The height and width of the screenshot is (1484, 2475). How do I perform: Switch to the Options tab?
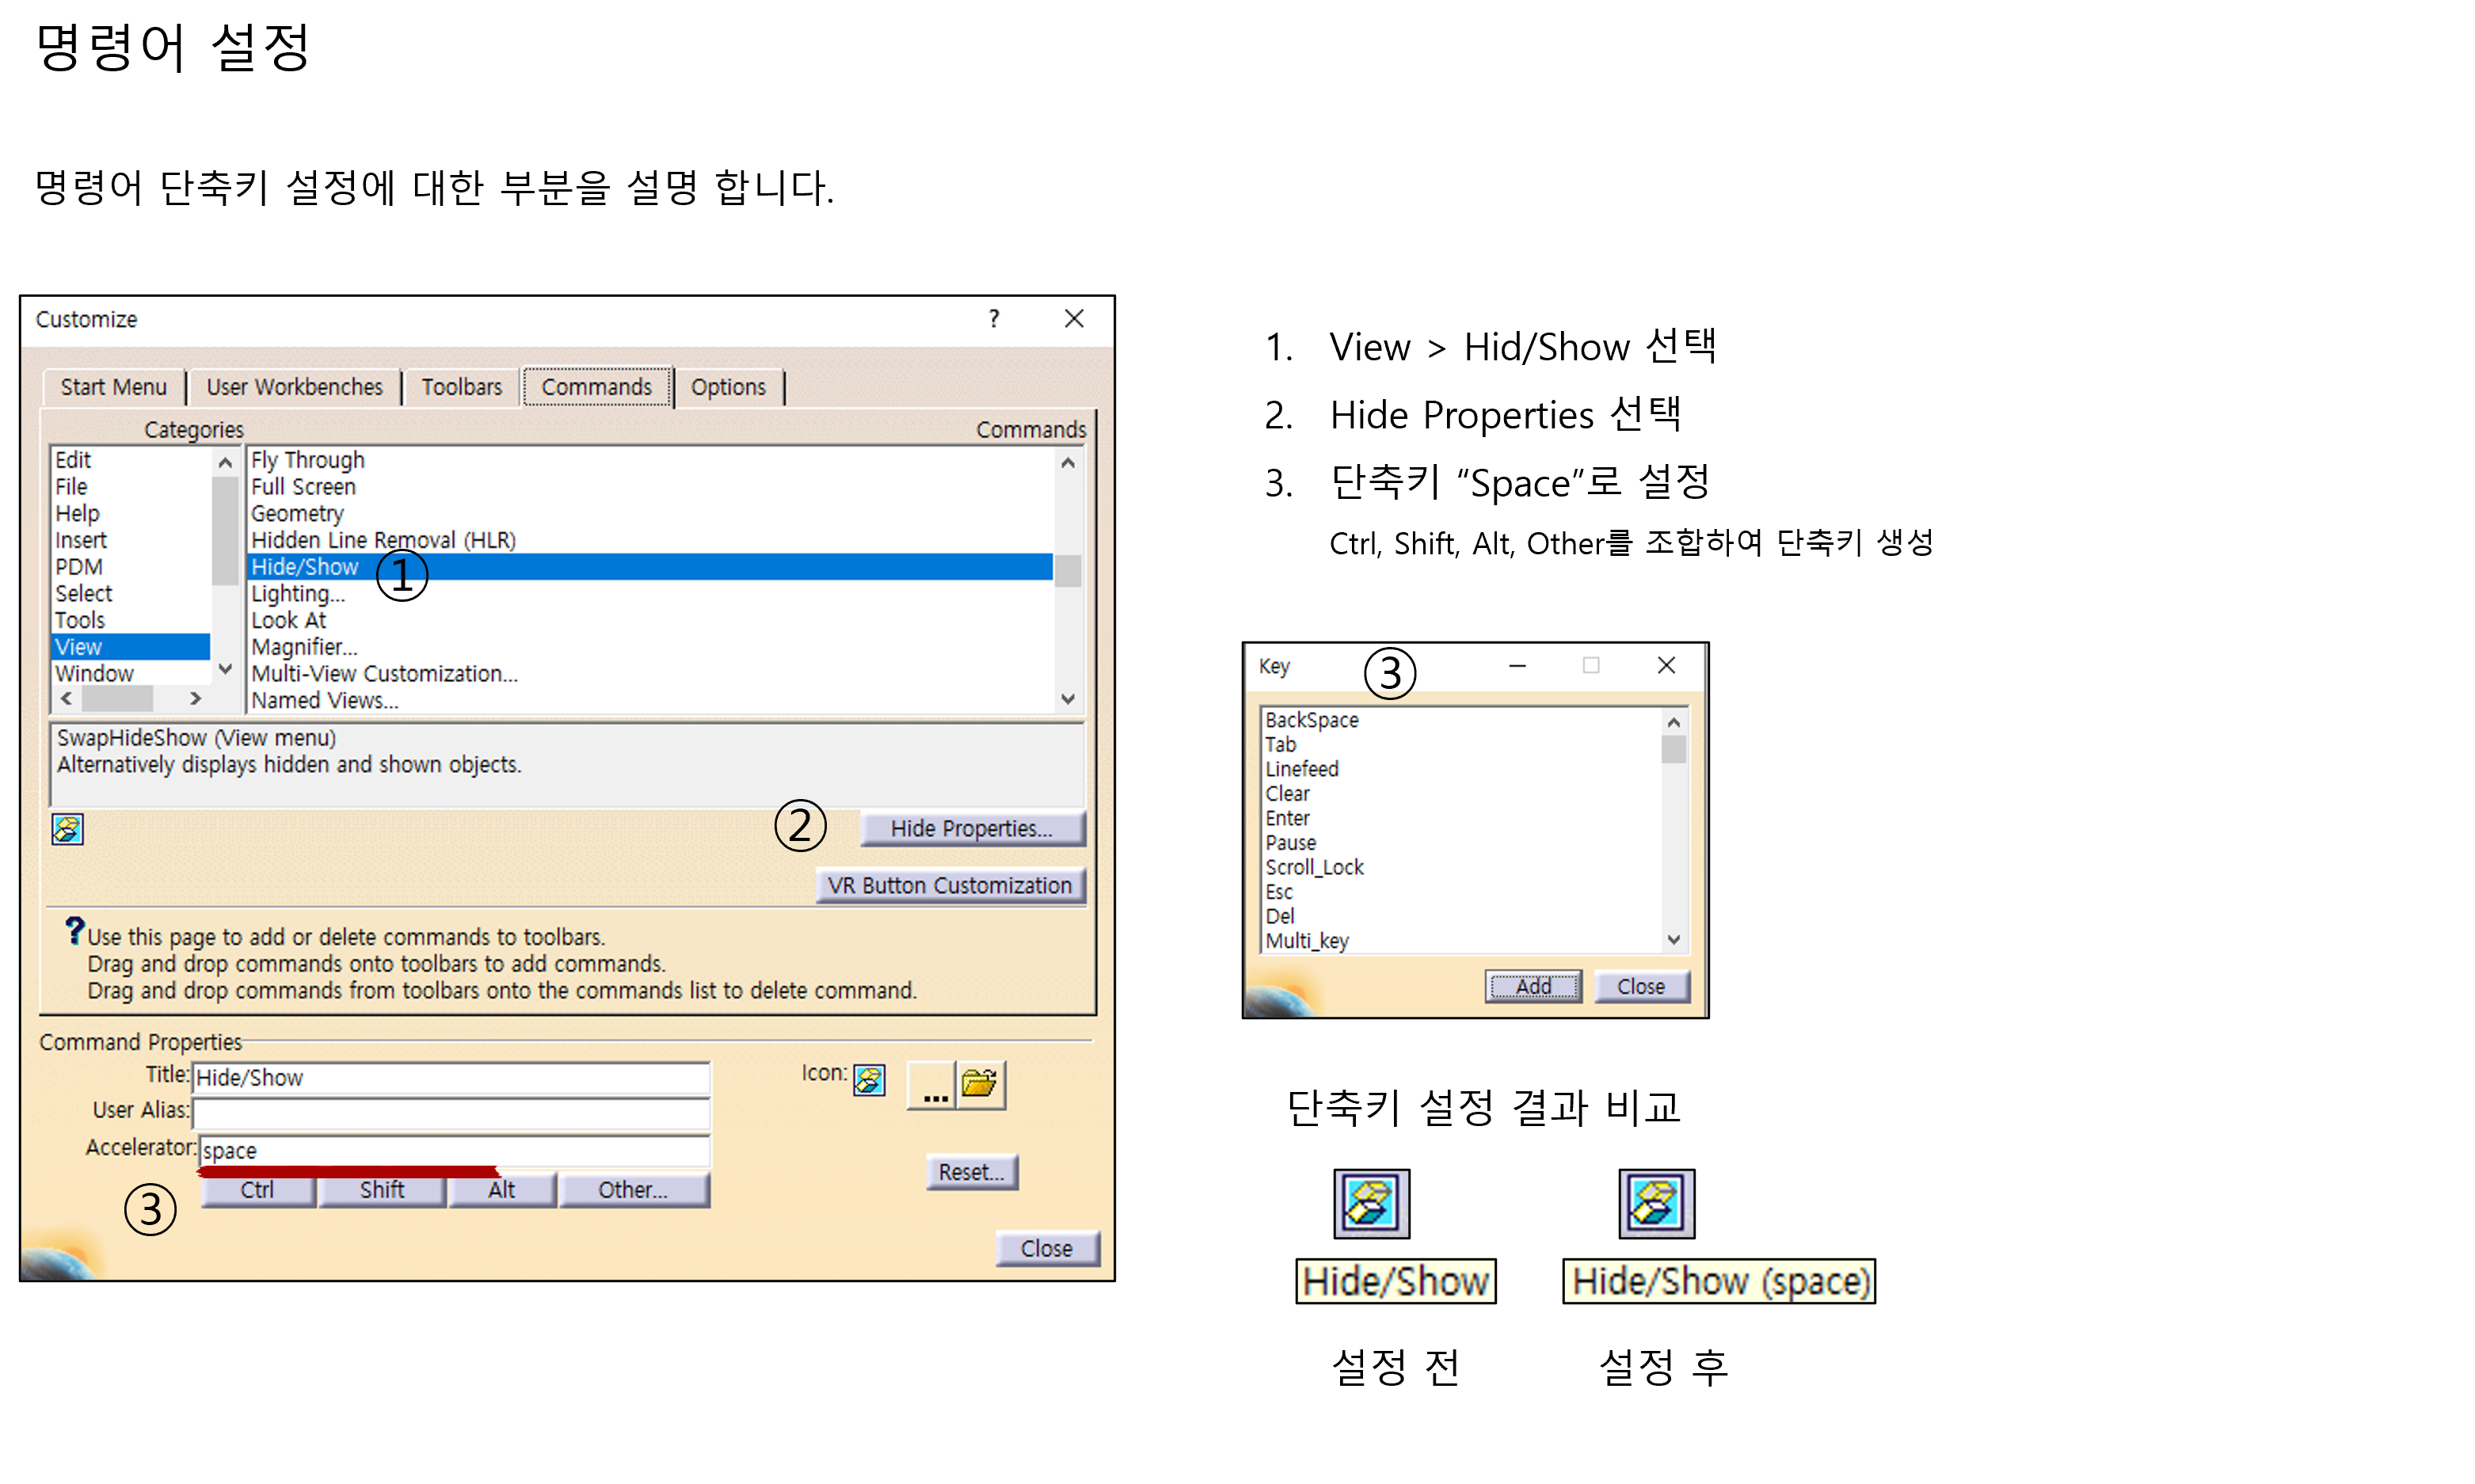pos(729,387)
